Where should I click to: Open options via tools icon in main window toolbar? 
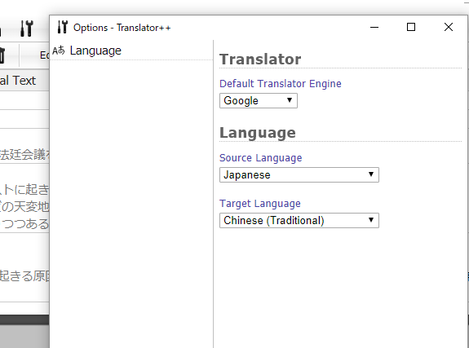pos(26,29)
